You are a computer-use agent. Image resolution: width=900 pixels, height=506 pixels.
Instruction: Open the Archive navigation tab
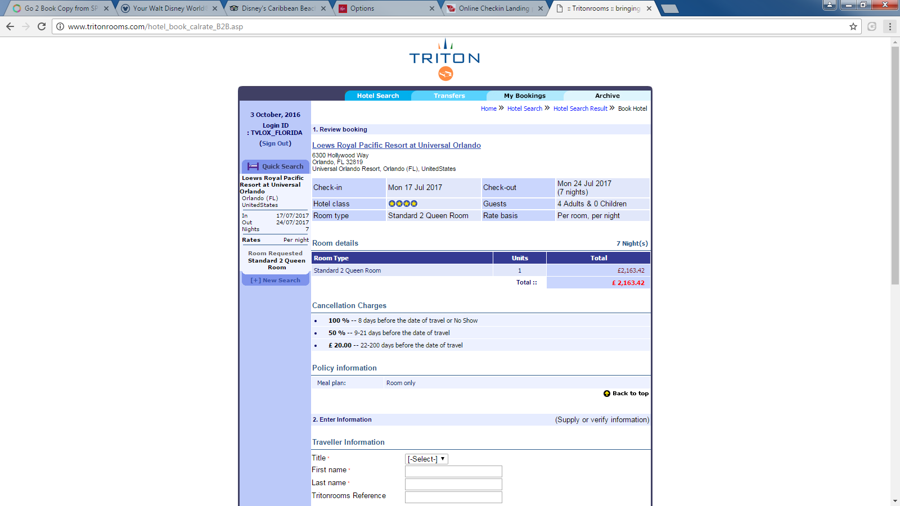click(x=607, y=96)
